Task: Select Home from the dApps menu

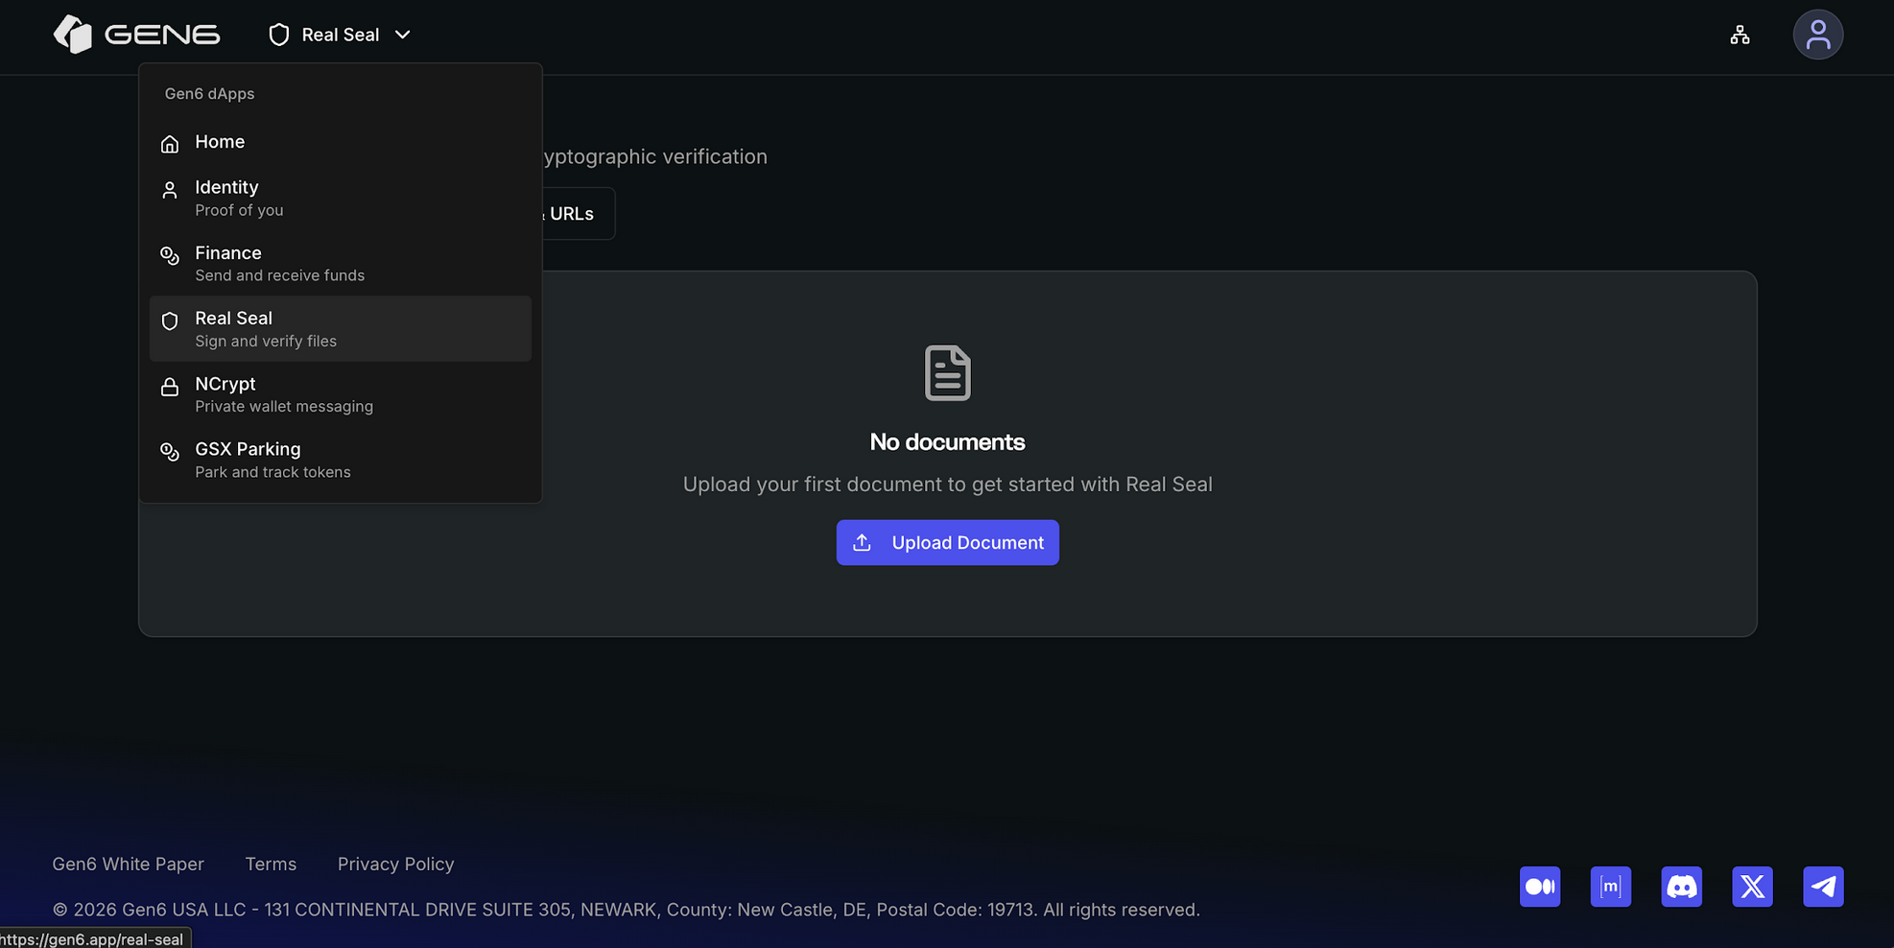Action: 220,142
